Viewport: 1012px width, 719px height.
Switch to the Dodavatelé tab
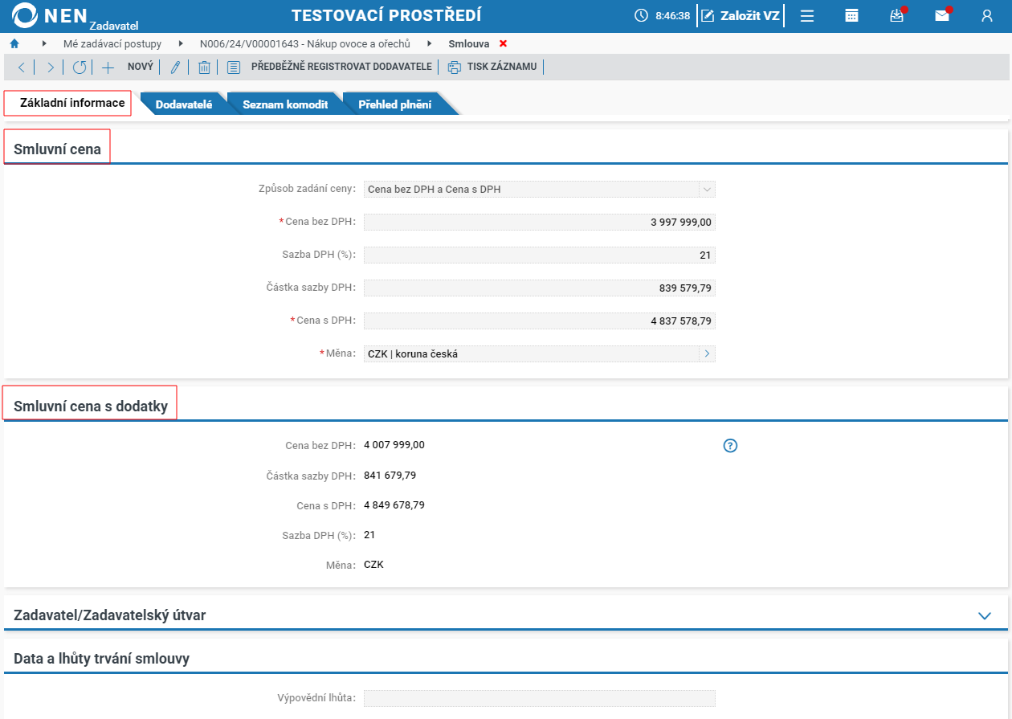(184, 104)
